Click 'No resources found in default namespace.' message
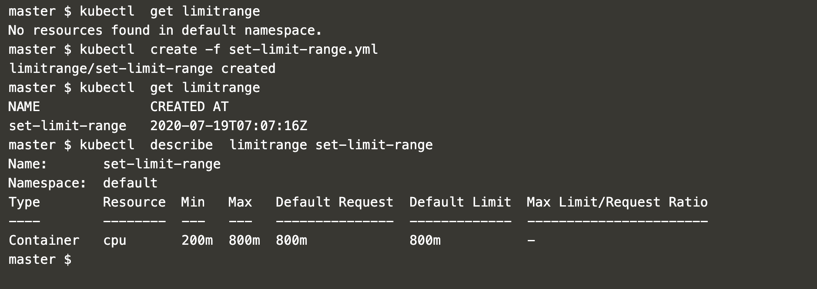Screen dimensions: 817x289 point(165,30)
